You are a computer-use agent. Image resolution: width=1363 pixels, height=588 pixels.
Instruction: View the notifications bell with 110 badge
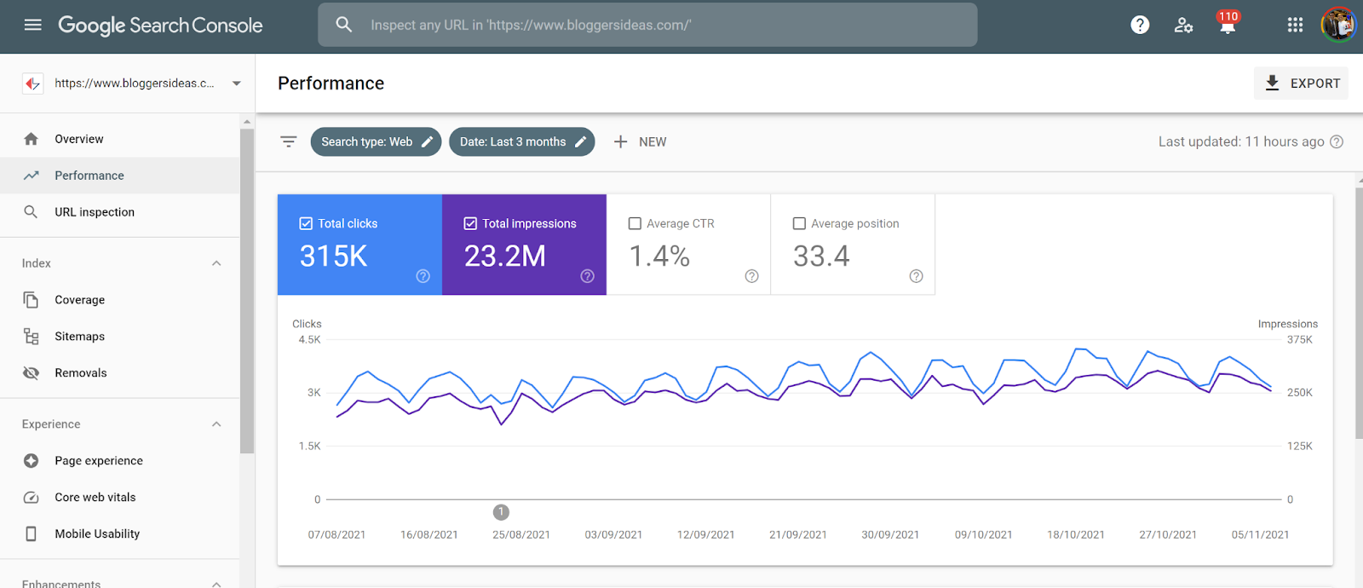pos(1228,23)
